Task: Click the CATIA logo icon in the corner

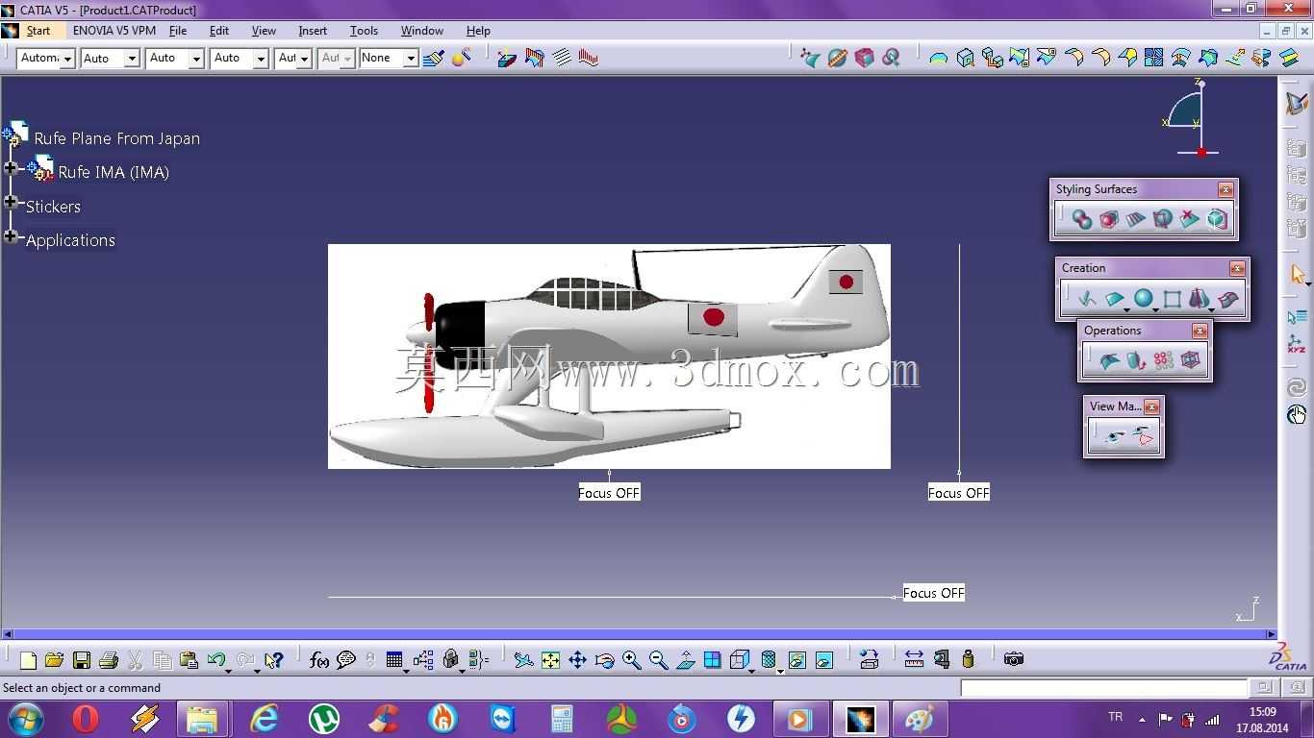Action: (1288, 655)
